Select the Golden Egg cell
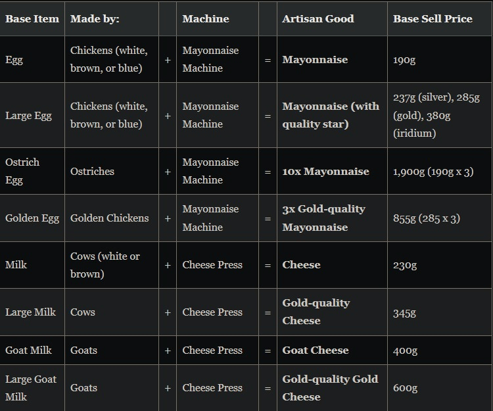 tap(32, 218)
